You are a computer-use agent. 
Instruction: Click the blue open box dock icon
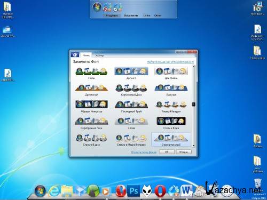coord(80,191)
